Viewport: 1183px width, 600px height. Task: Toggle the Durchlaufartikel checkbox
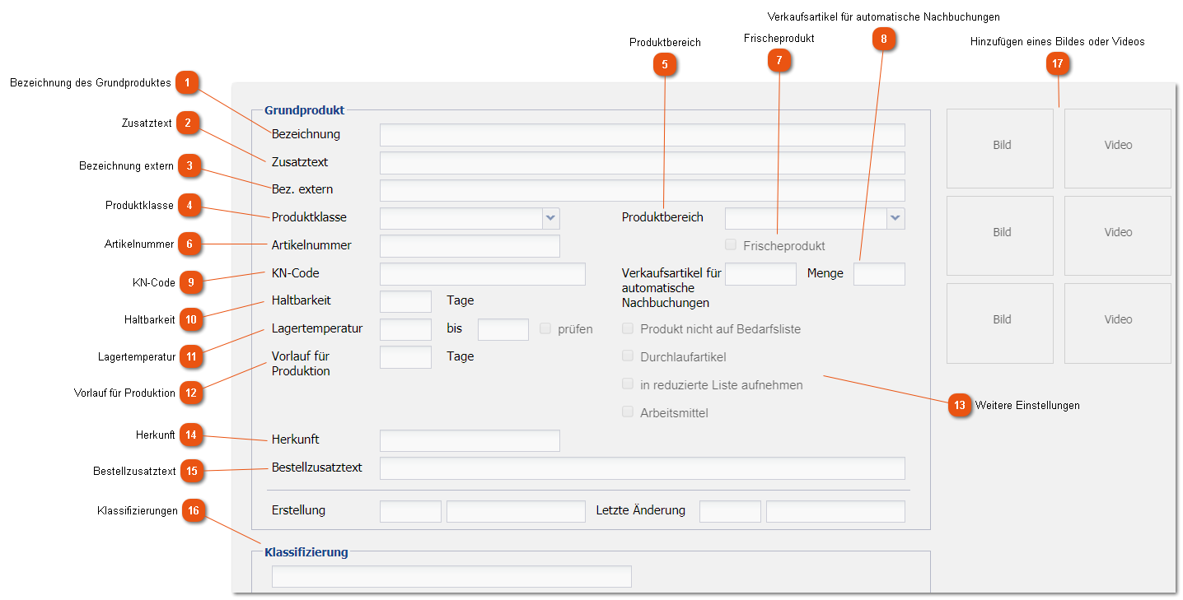click(x=627, y=356)
